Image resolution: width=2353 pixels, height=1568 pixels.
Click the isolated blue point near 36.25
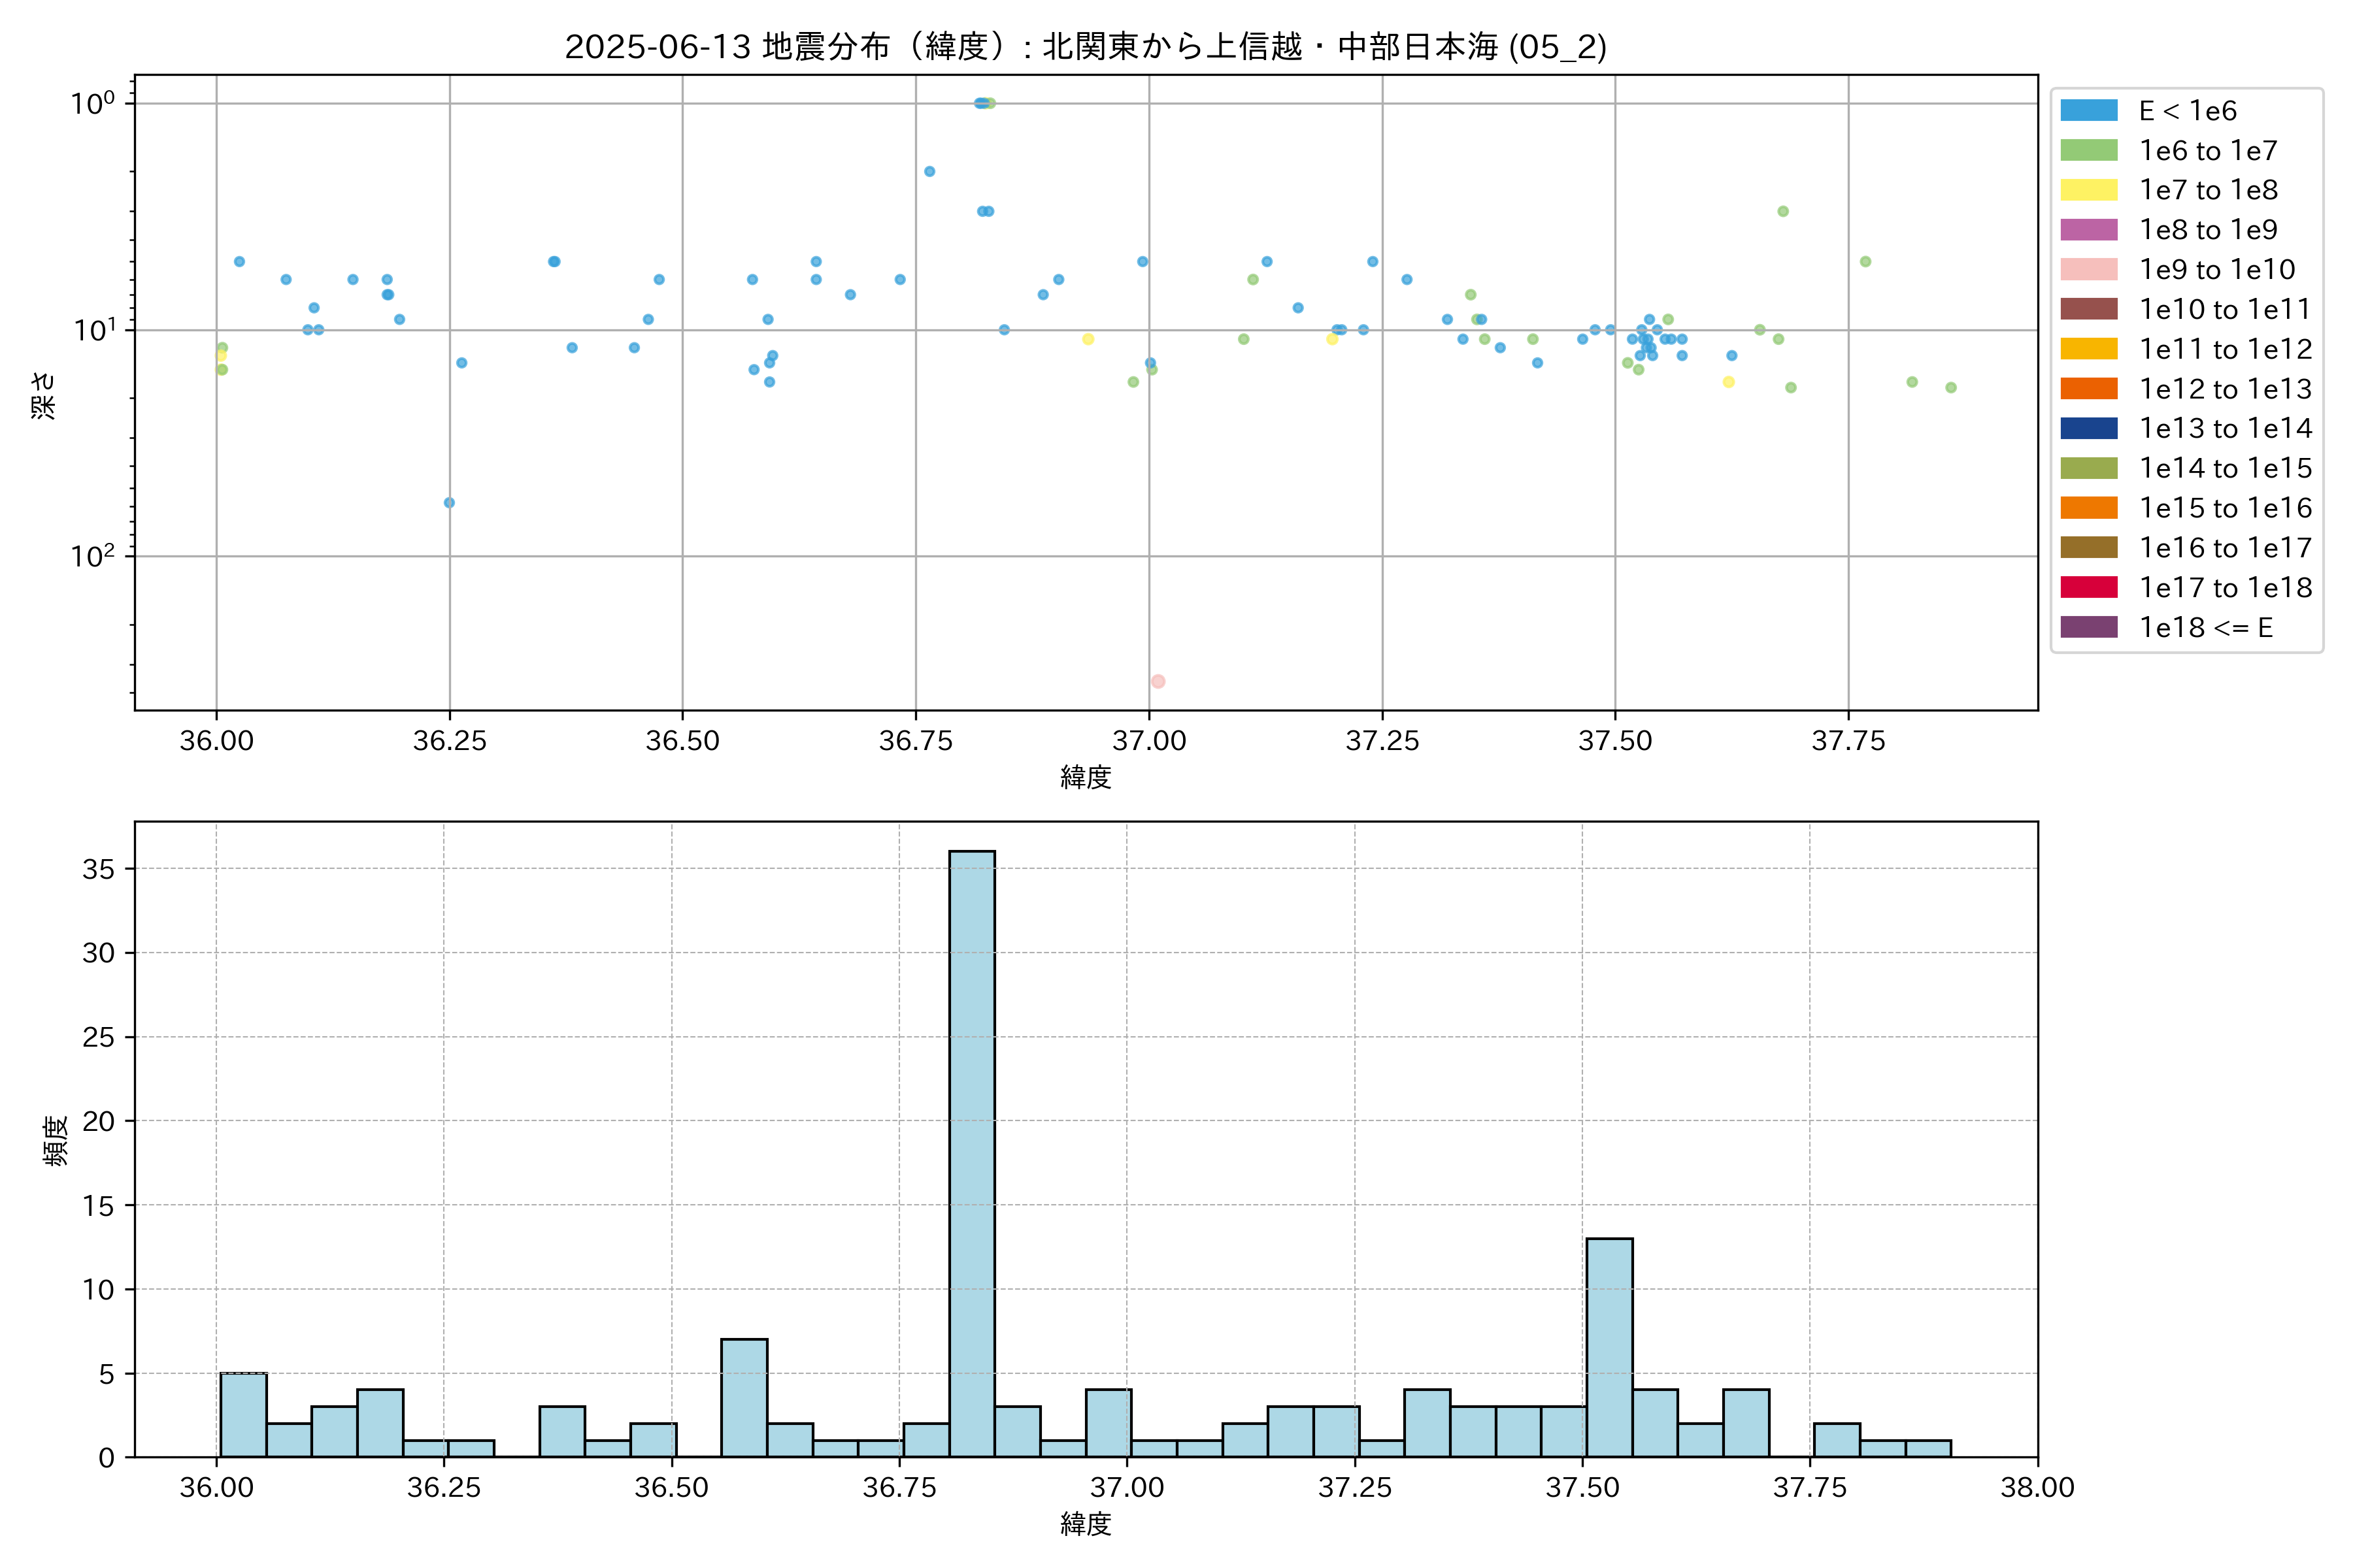[x=449, y=502]
